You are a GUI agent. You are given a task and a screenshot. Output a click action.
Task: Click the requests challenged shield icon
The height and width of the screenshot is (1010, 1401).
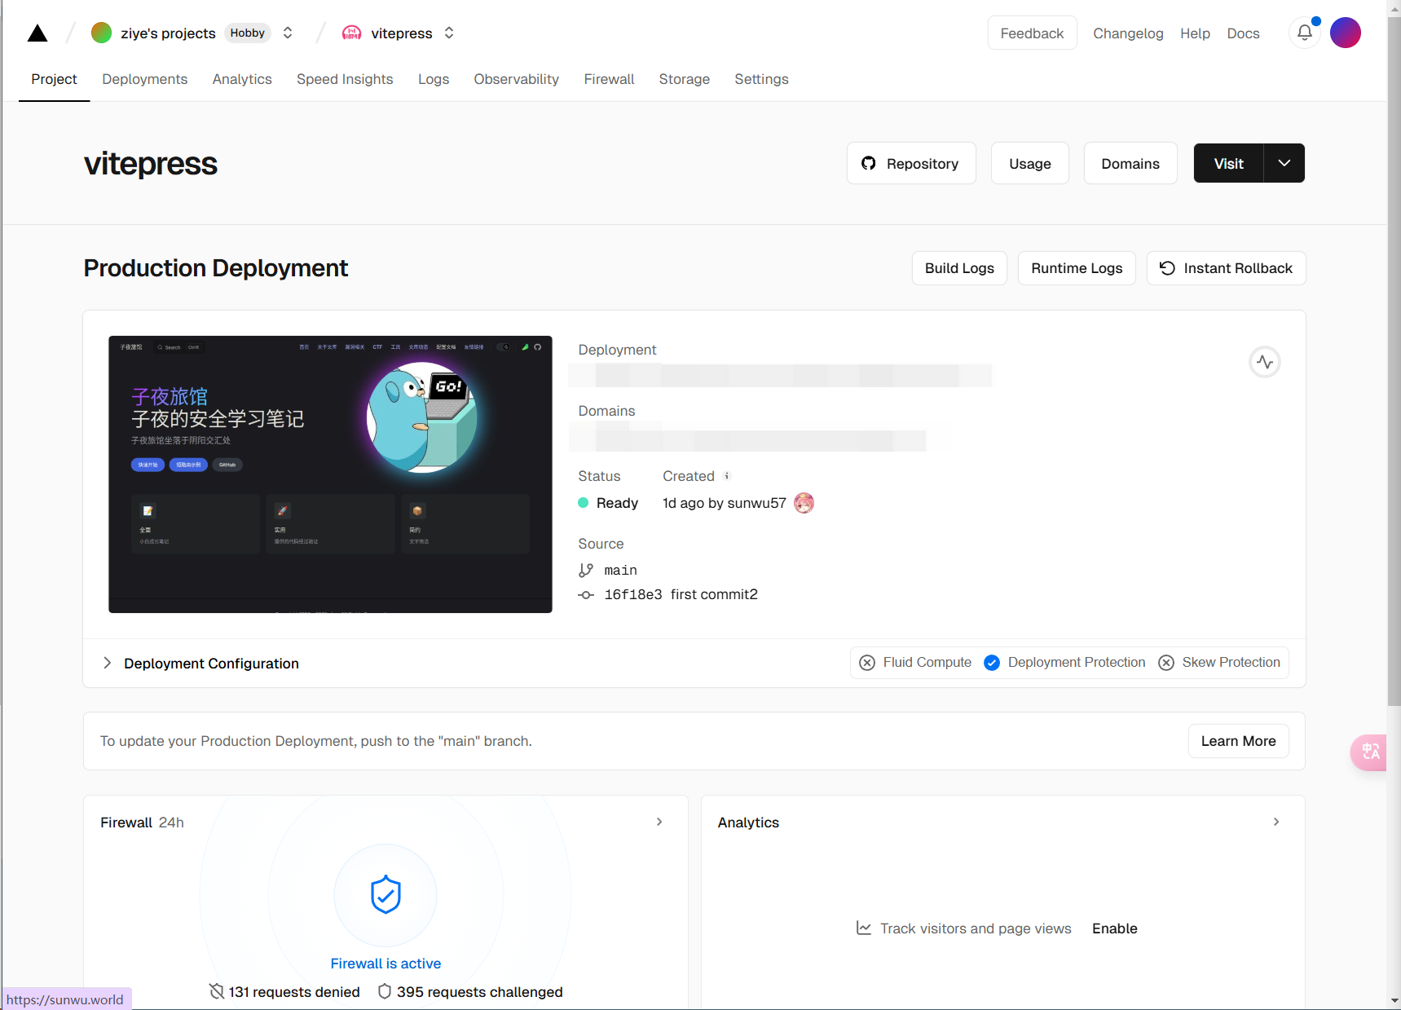tap(385, 991)
